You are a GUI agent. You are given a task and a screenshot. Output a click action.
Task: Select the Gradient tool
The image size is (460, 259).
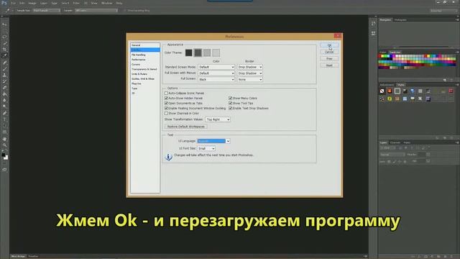click(x=4, y=94)
